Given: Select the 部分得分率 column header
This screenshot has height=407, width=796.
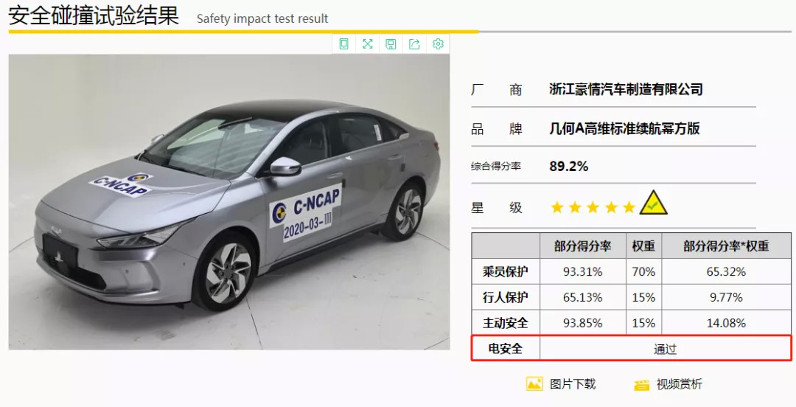Looking at the screenshot, I should tap(583, 246).
